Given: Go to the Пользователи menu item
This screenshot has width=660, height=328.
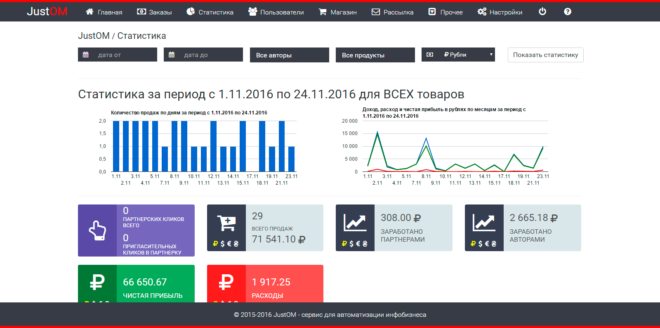Looking at the screenshot, I should click(276, 12).
